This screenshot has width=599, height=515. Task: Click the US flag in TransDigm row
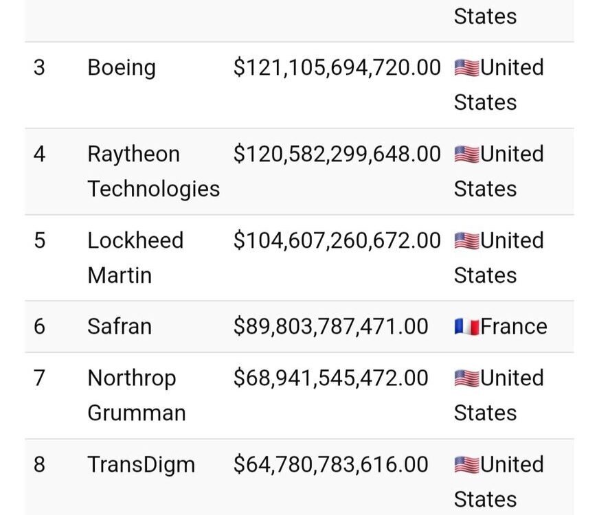pos(466,465)
